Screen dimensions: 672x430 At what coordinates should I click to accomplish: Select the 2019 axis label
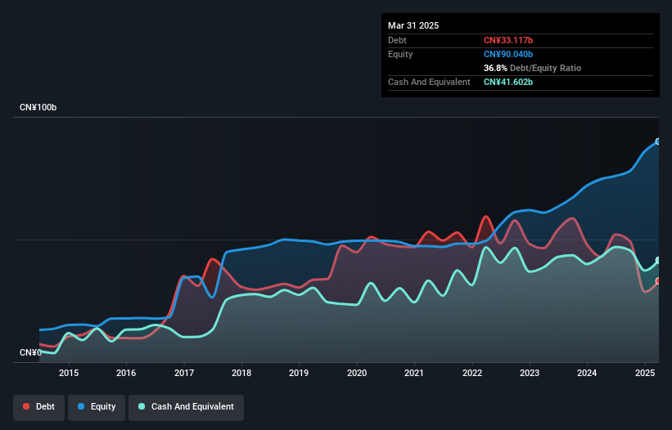(299, 373)
